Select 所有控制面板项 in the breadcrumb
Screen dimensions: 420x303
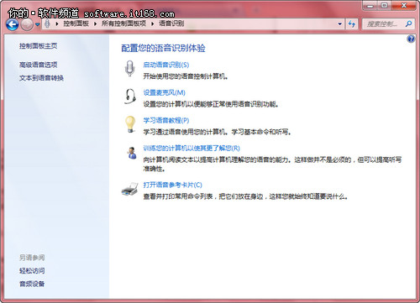point(123,24)
